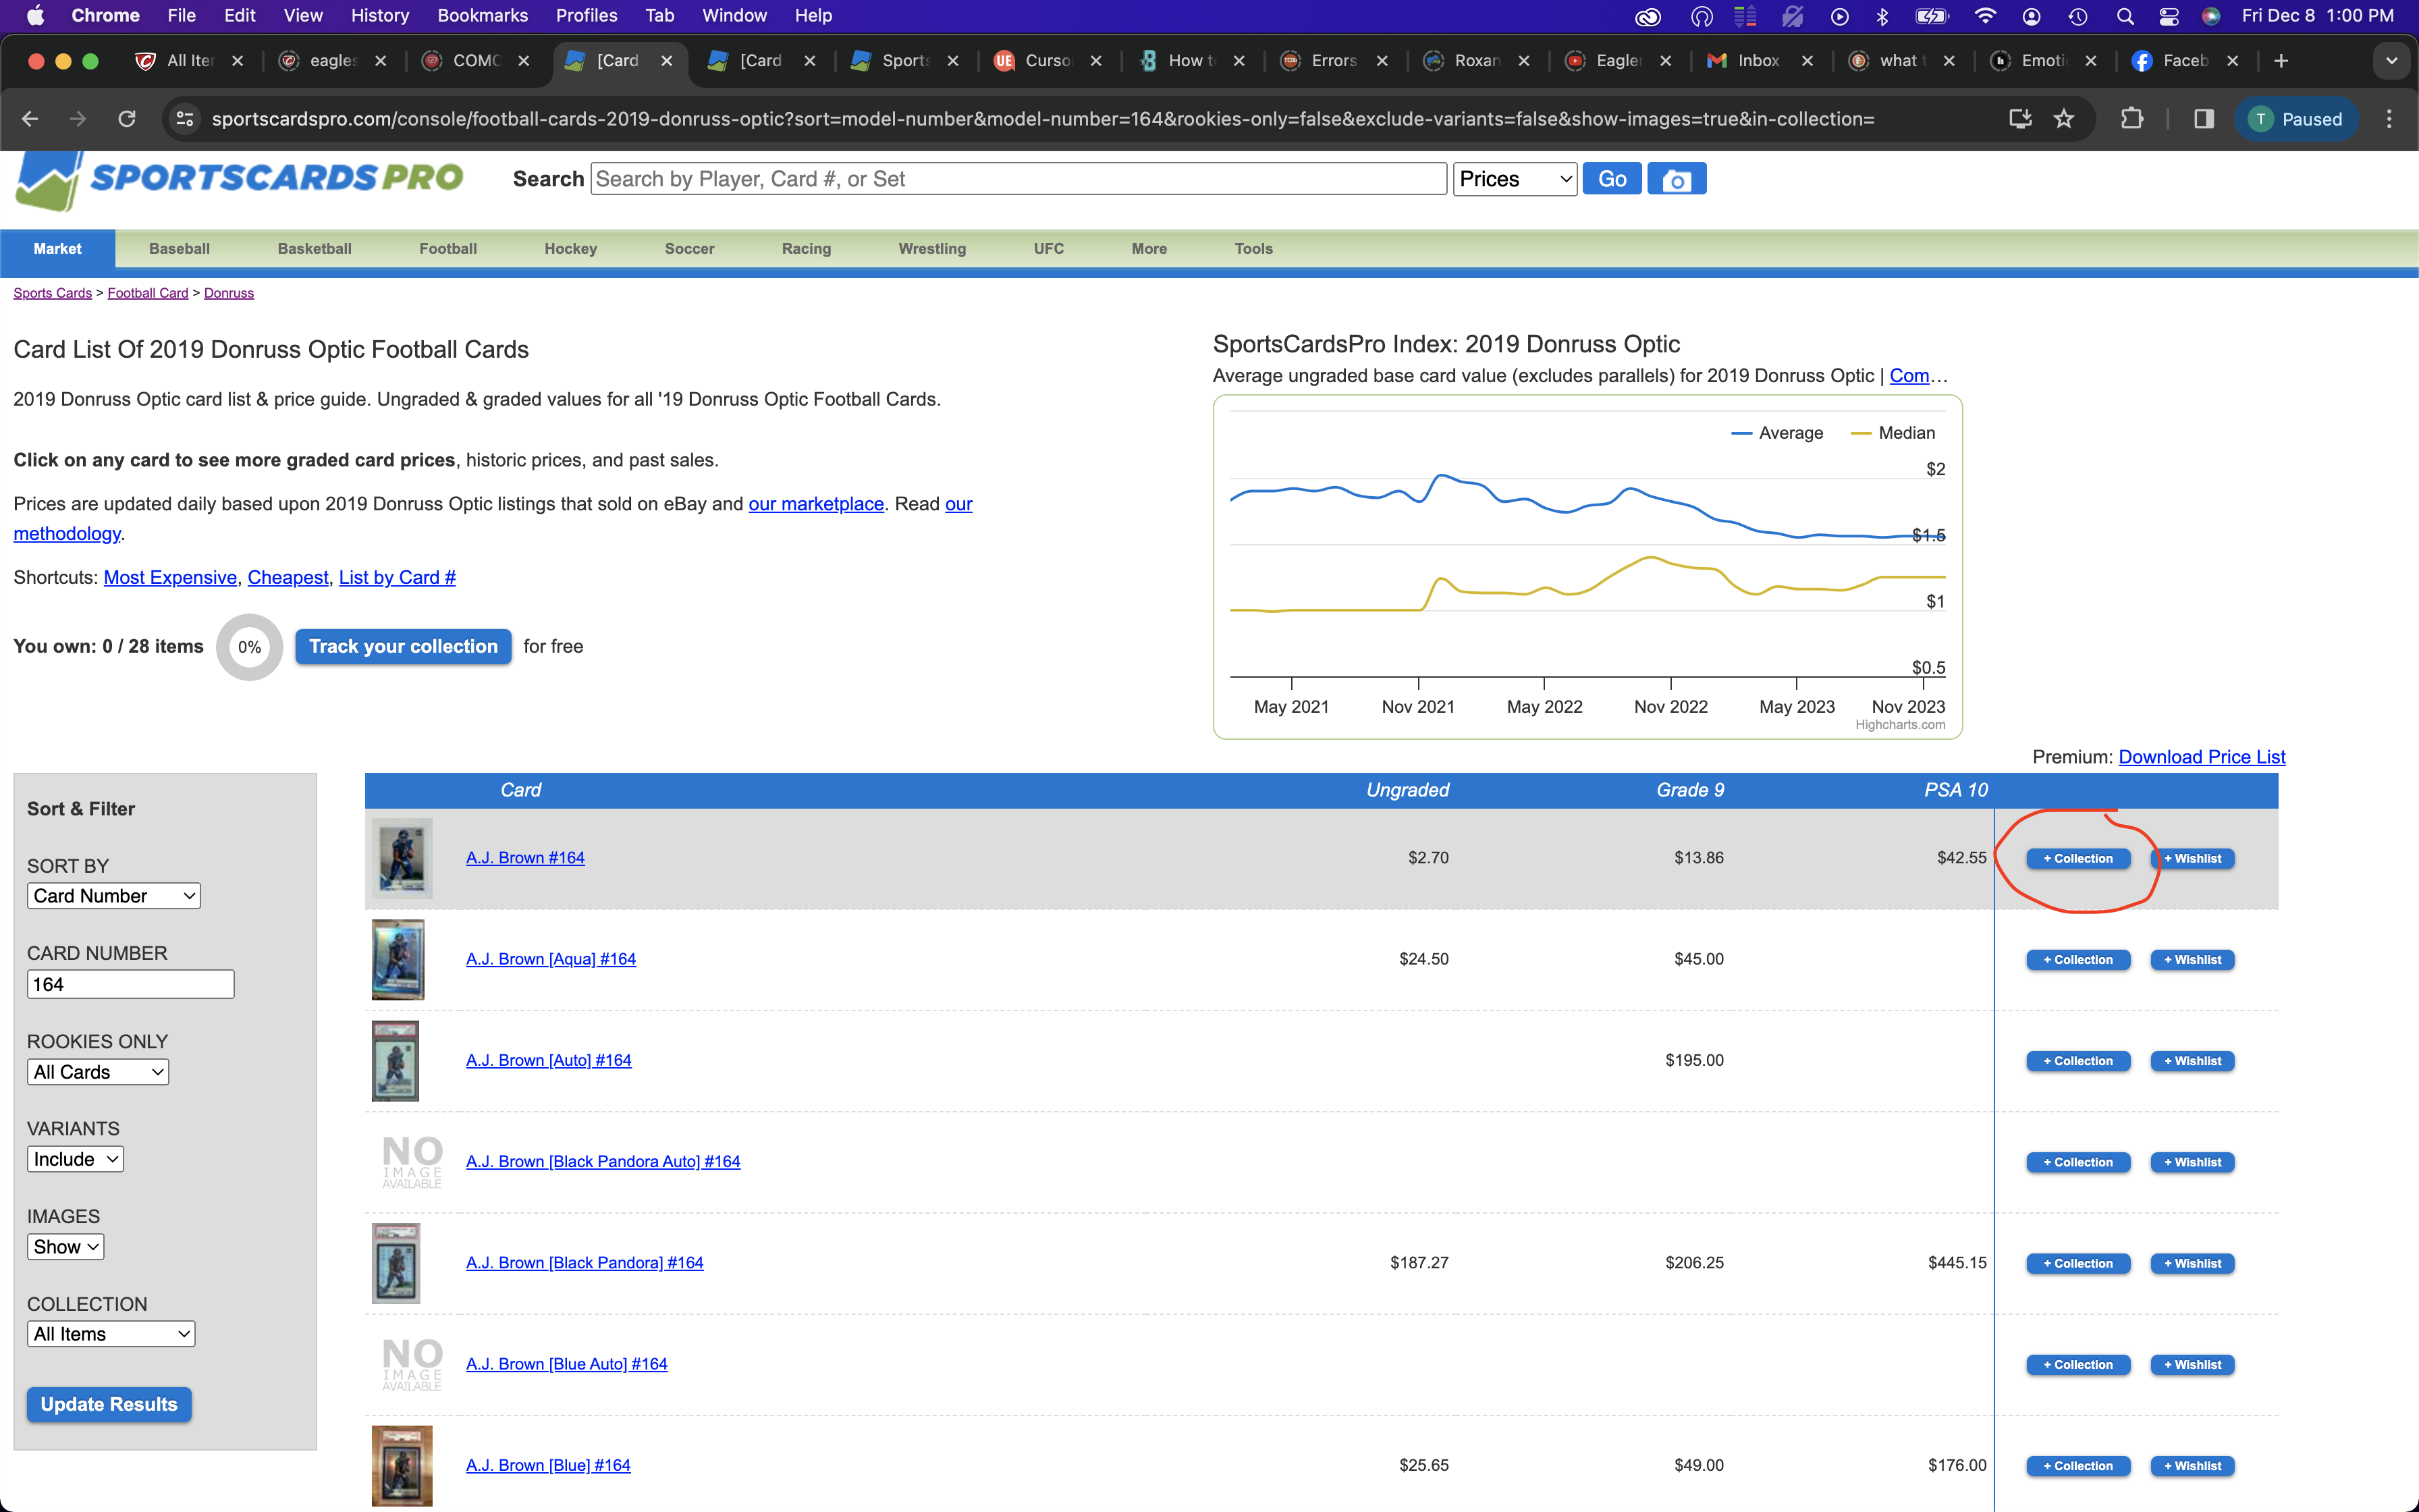The height and width of the screenshot is (1512, 2419).
Task: Reload the page with refresh icon
Action: (127, 119)
